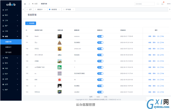Open the demo user menu

click(x=169, y=4)
